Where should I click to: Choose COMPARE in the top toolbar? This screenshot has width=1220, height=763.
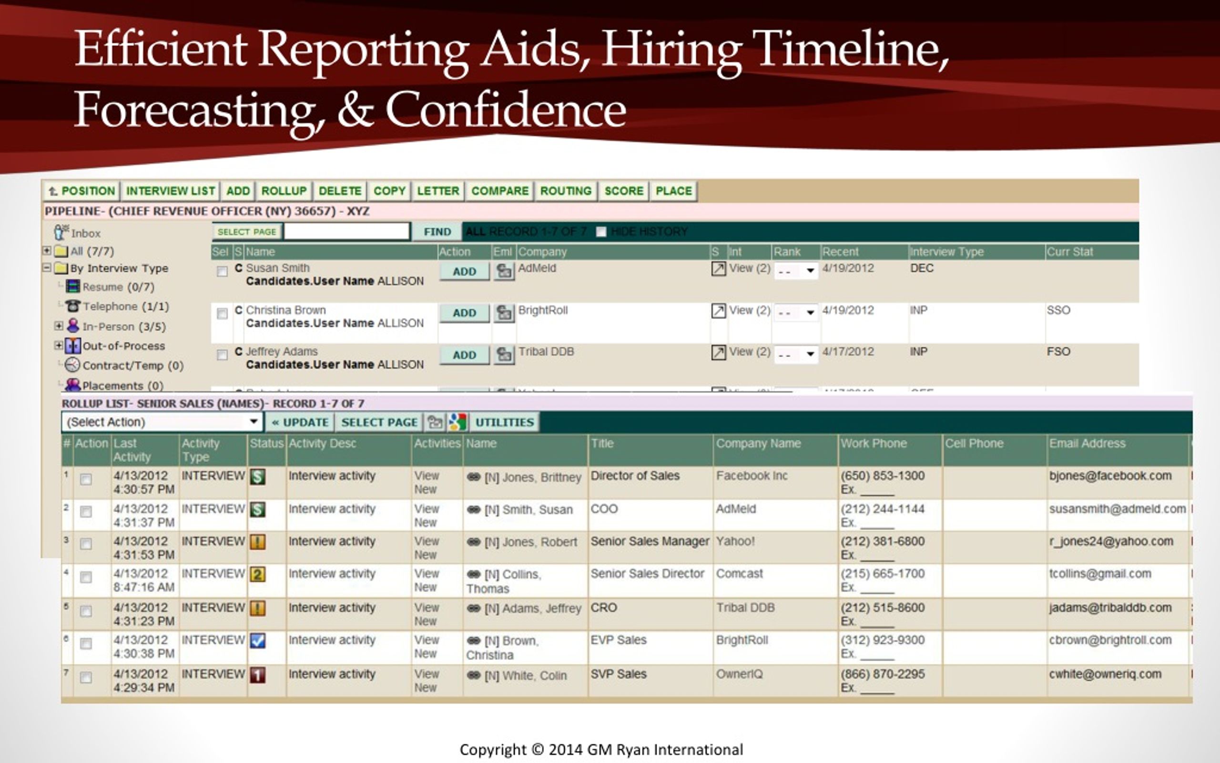499,191
